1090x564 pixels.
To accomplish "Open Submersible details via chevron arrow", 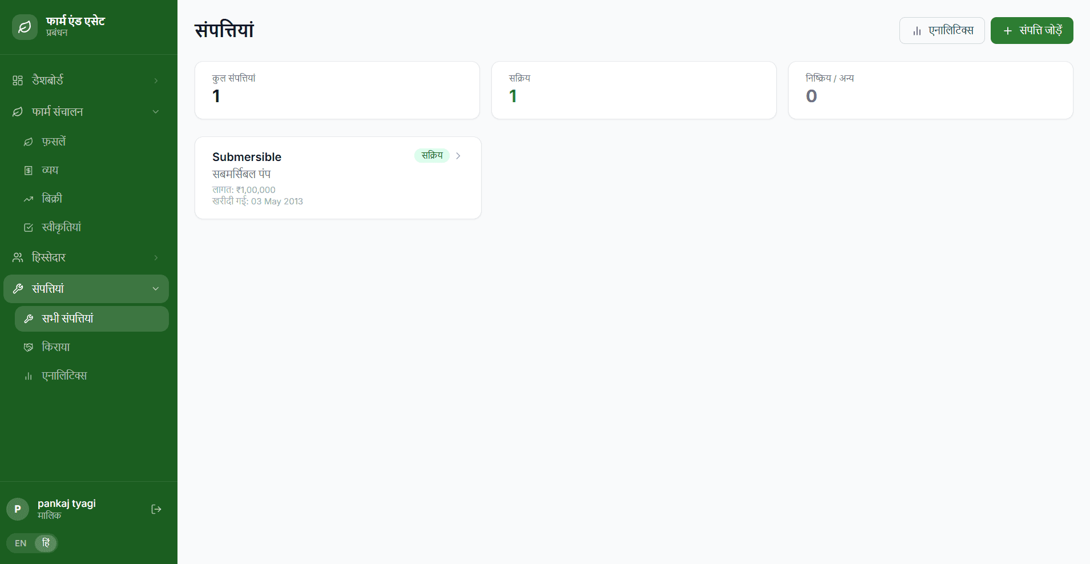I will click(458, 156).
